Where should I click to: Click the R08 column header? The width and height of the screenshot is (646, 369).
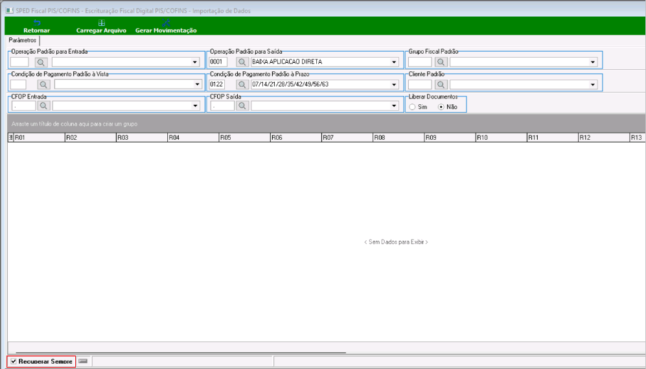point(398,138)
